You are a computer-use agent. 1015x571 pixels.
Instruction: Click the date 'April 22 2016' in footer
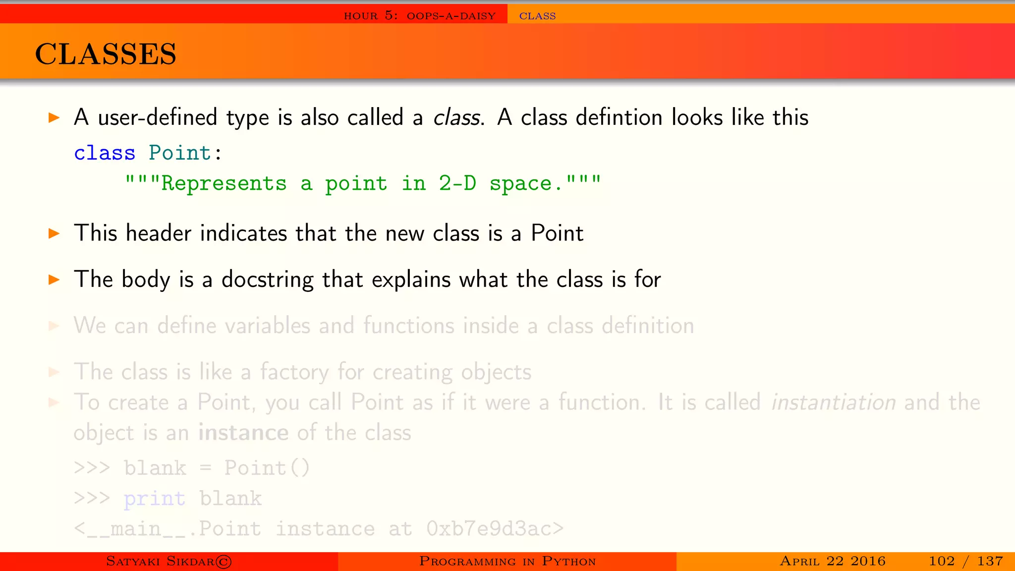[833, 561]
